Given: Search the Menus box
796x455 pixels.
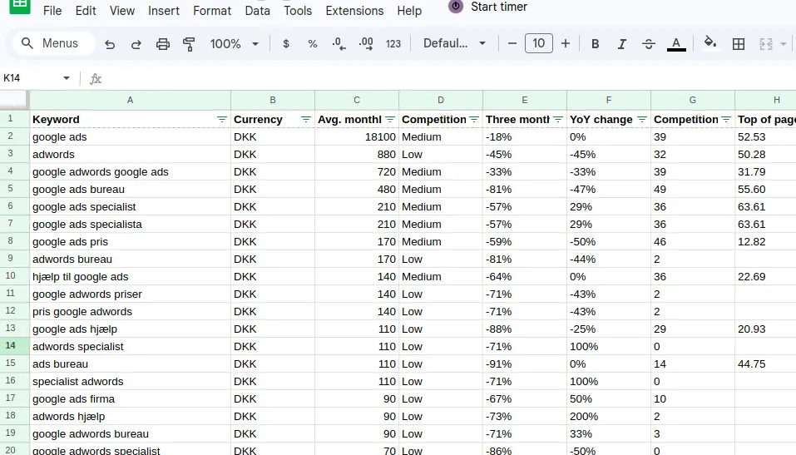Looking at the screenshot, I should coord(53,44).
